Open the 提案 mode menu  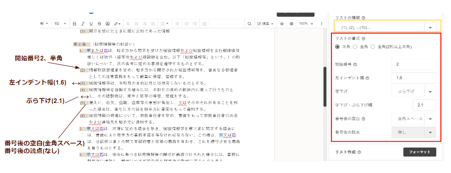pyautogui.click(x=265, y=24)
